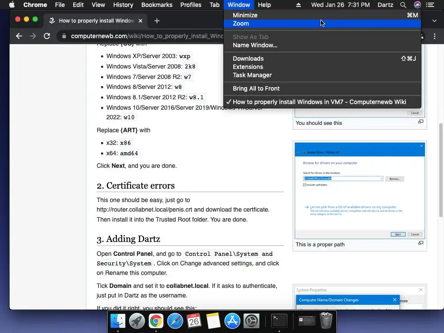Screen dimensions: 444x333
Task: Open Notes from the Dock
Action: coord(213,321)
